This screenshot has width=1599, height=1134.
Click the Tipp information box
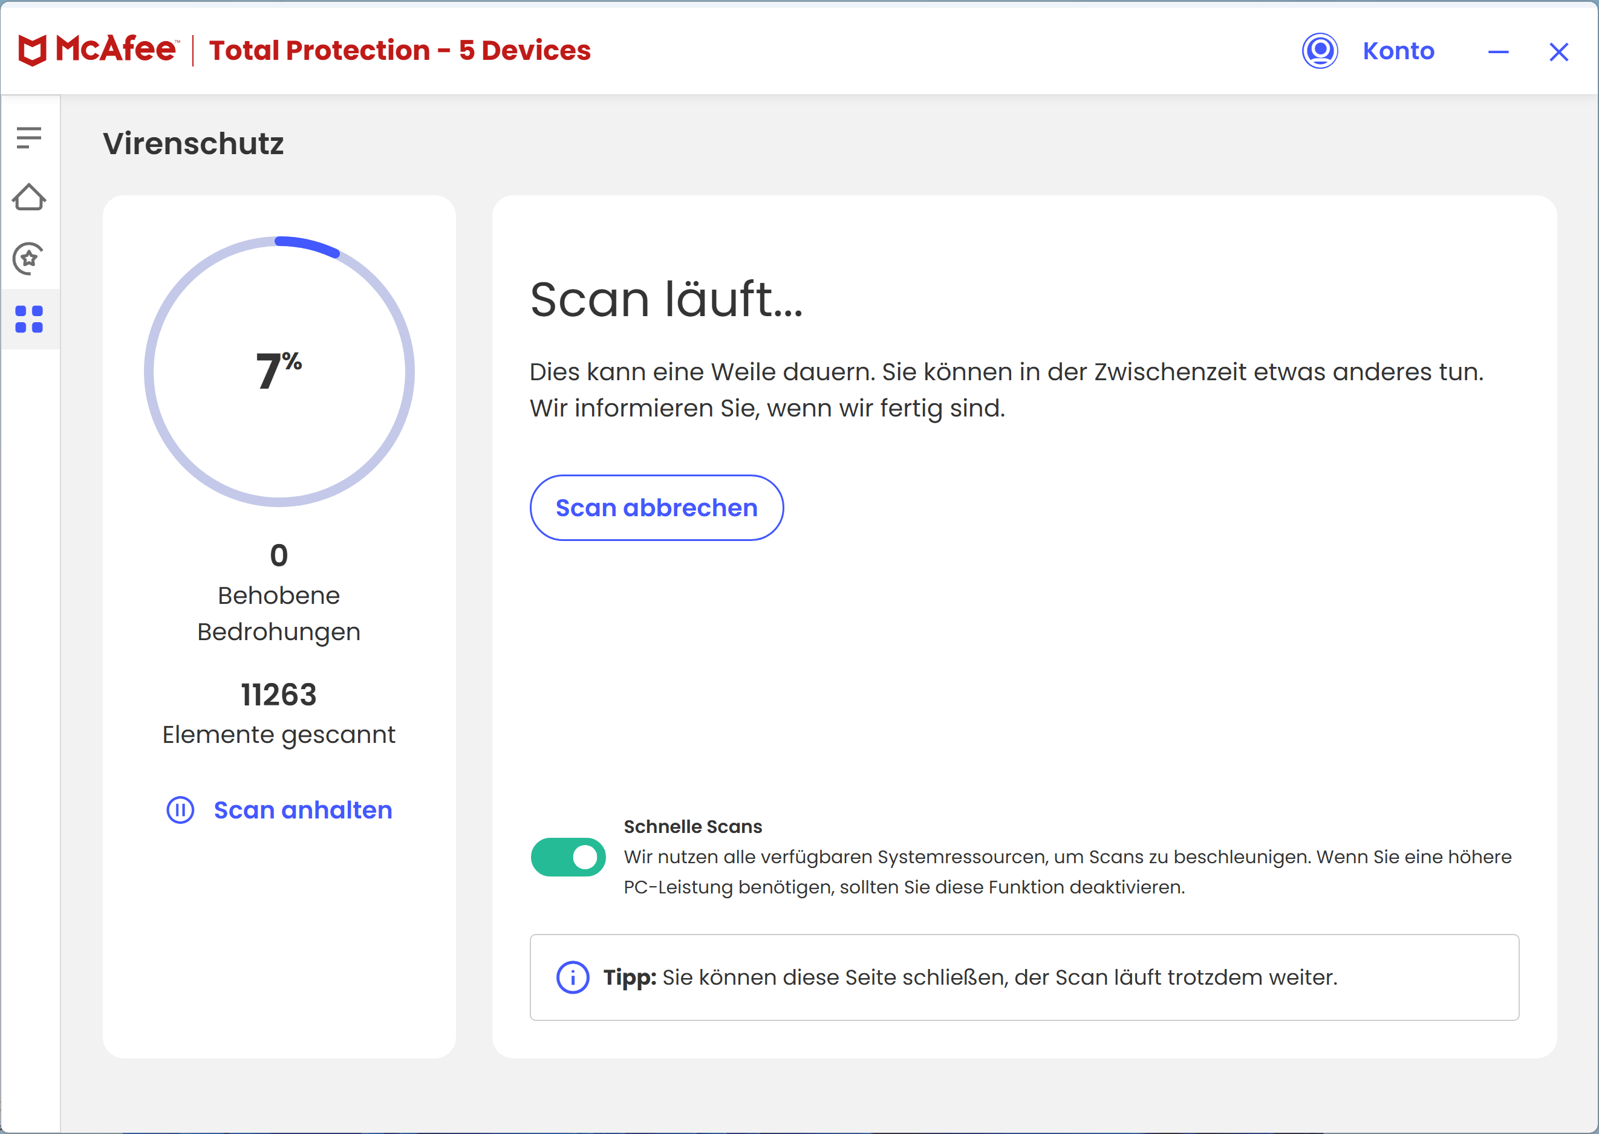tap(1023, 977)
